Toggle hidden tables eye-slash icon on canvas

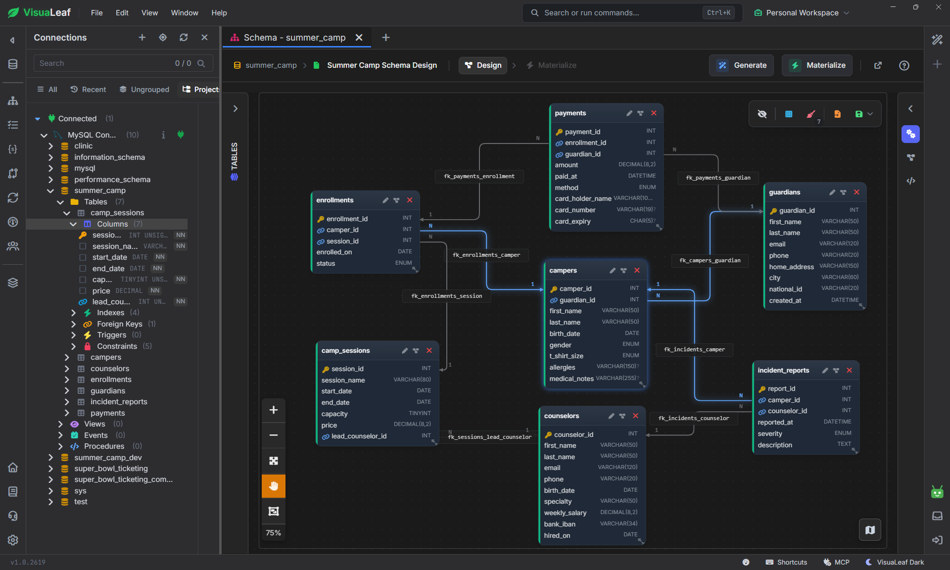tap(762, 114)
